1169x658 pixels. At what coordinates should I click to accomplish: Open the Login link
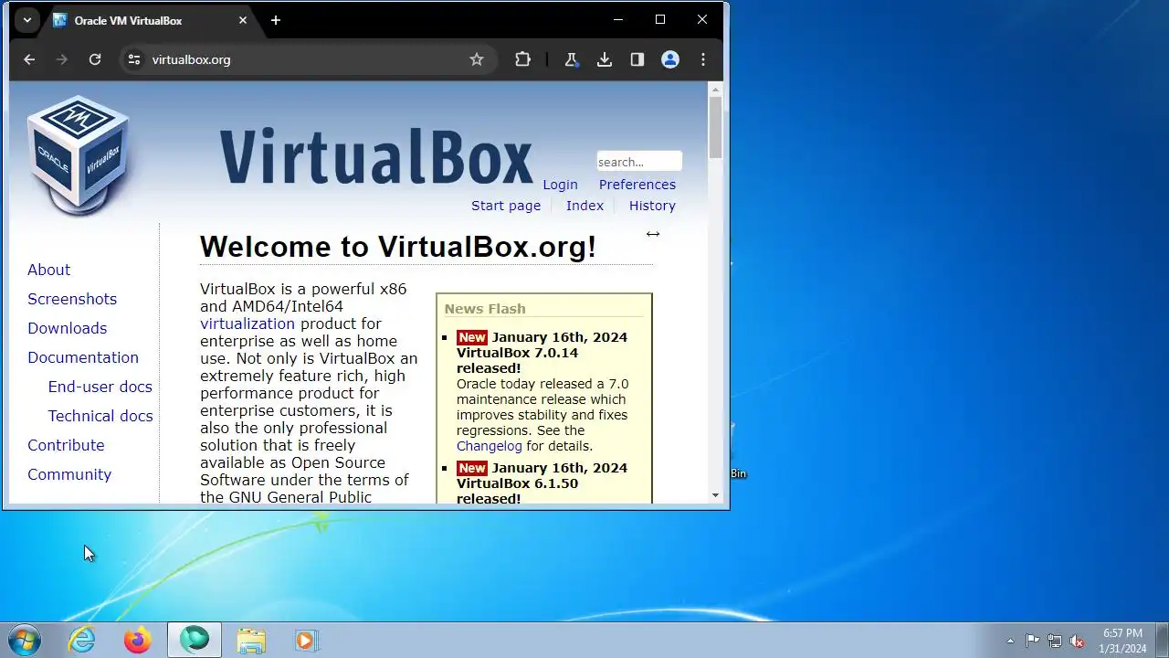click(560, 185)
